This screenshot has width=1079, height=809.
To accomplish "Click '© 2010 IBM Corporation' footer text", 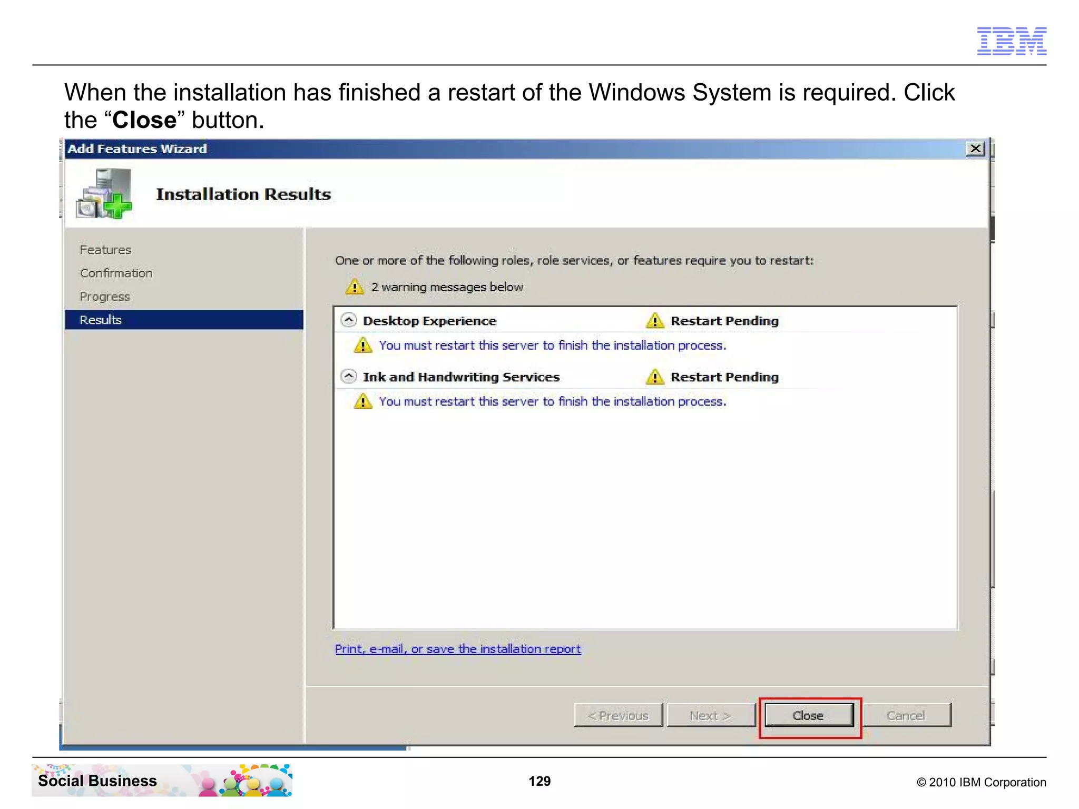I will click(982, 782).
